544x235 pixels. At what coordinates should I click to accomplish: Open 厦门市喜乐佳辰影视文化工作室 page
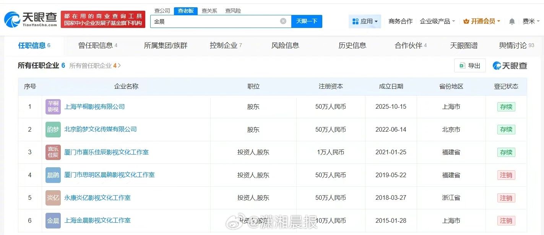(106, 152)
